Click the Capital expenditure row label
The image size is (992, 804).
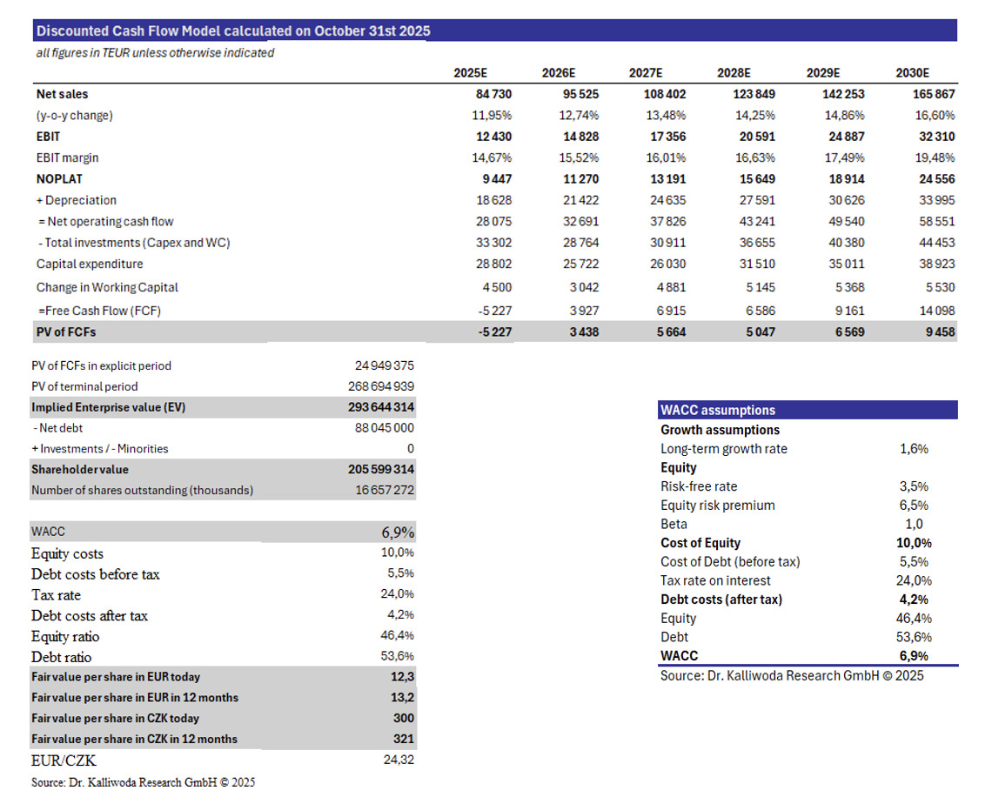click(90, 265)
